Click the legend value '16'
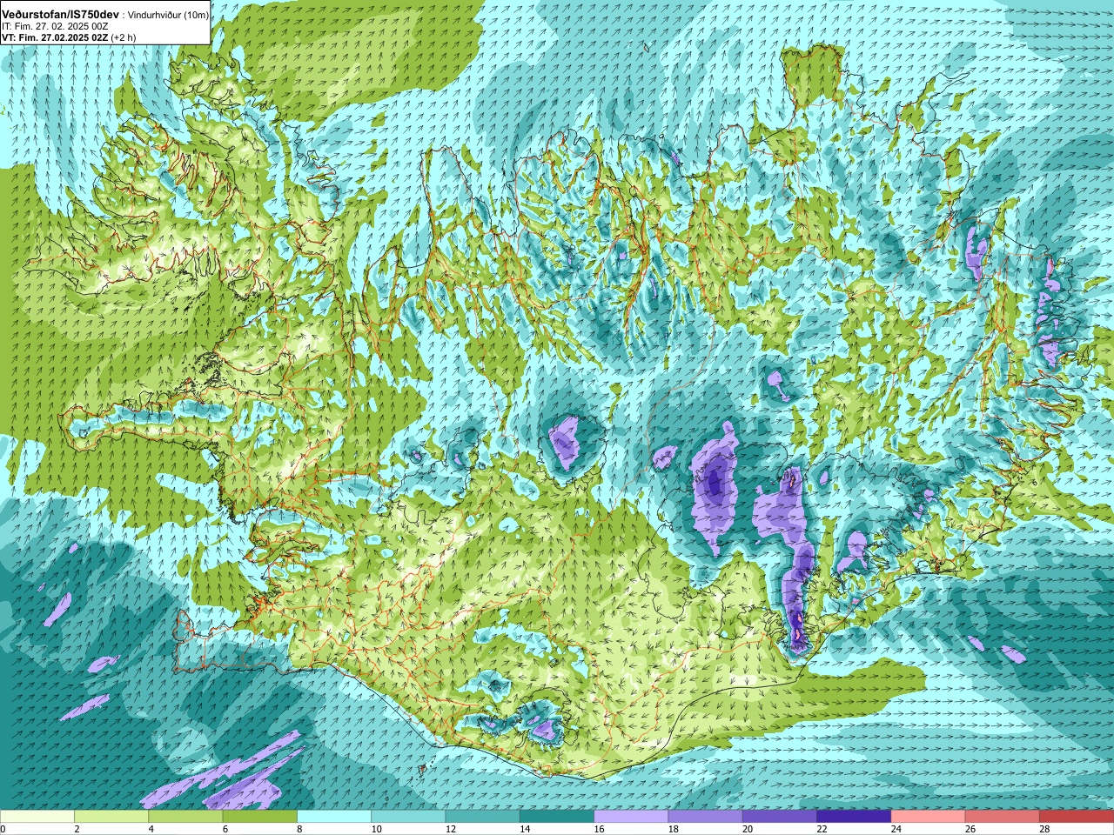 601,829
